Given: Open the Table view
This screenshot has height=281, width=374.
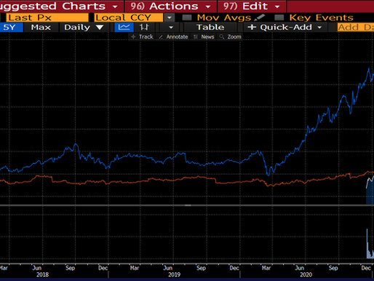Looking at the screenshot, I should (x=210, y=27).
